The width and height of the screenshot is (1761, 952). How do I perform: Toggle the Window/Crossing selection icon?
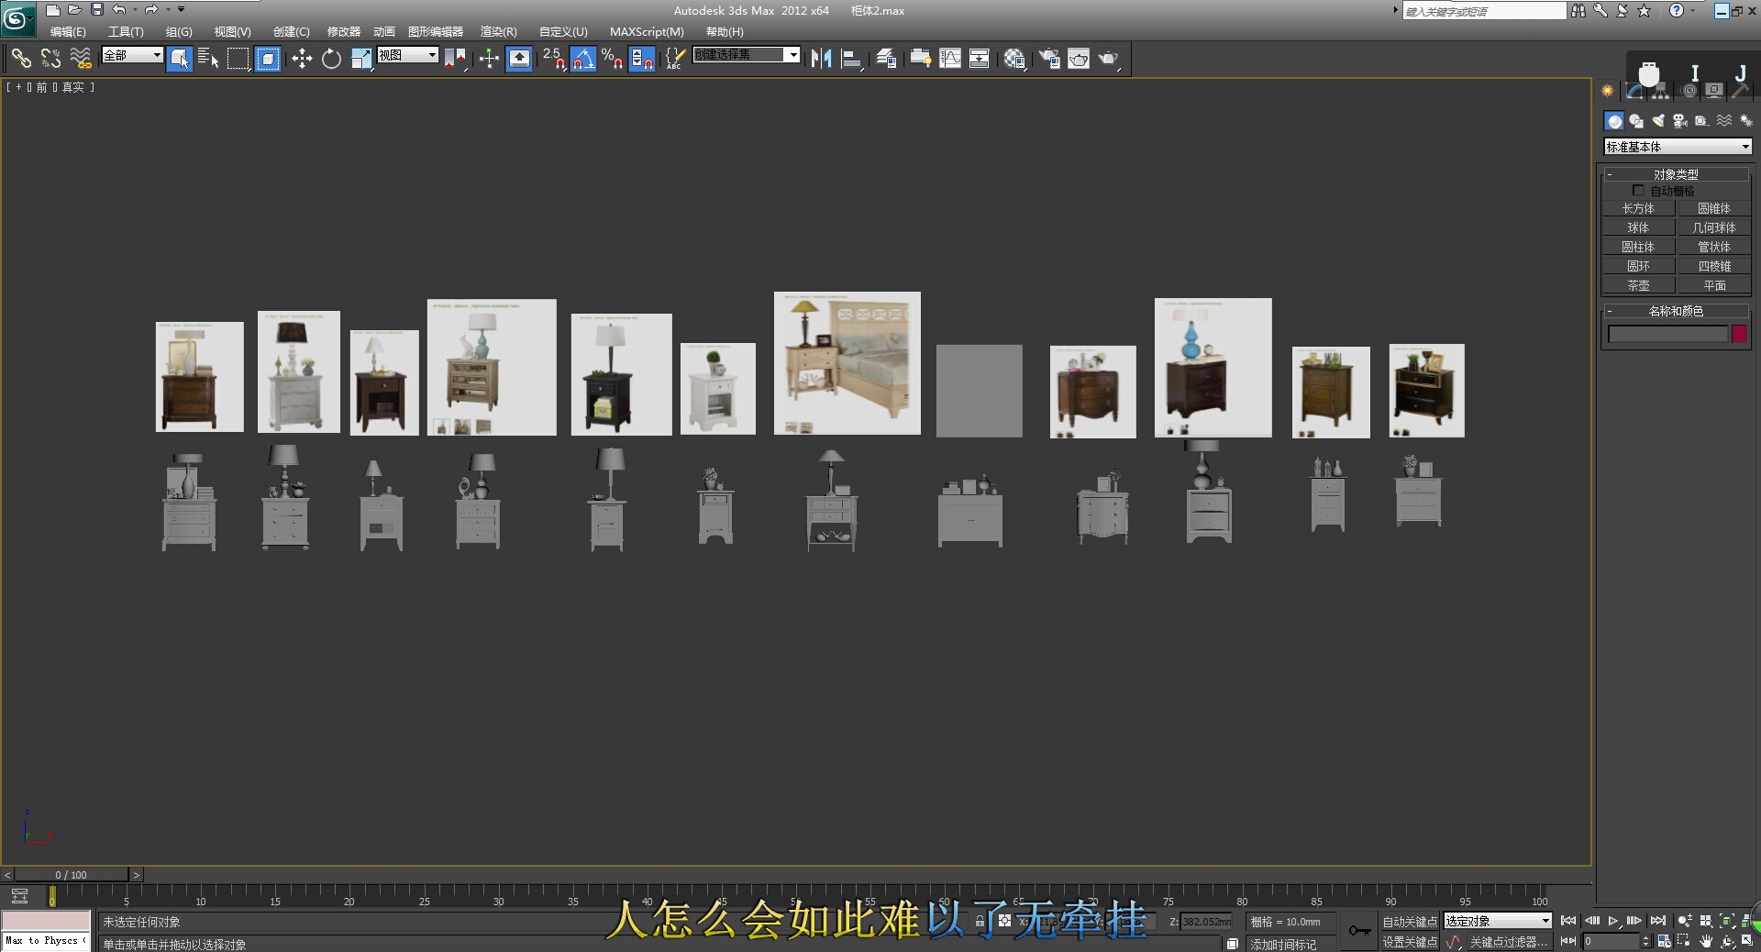(268, 59)
